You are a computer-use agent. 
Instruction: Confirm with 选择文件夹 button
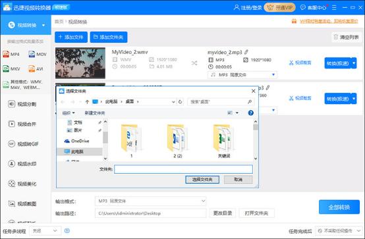point(202,180)
